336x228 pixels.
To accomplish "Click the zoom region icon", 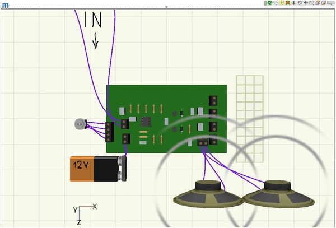I will pyautogui.click(x=311, y=3).
